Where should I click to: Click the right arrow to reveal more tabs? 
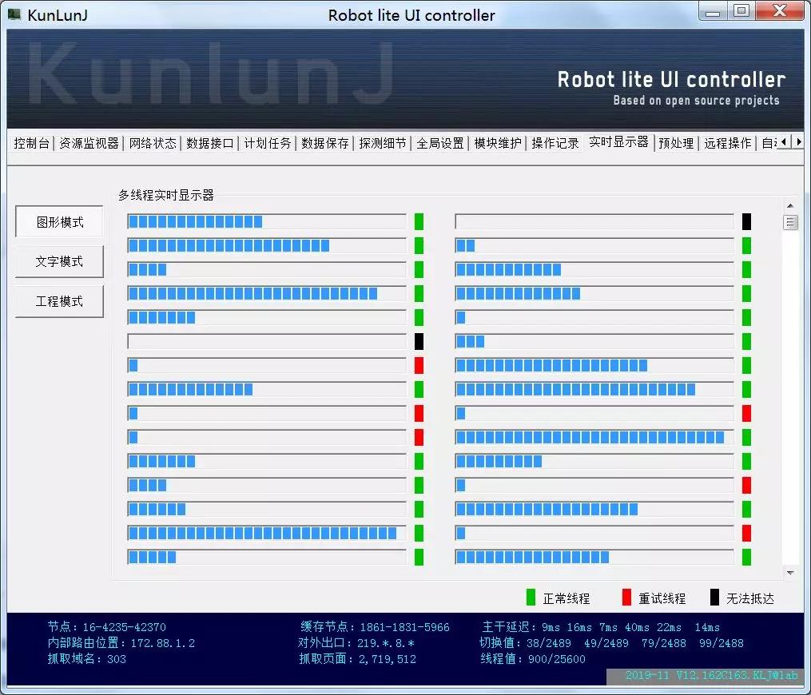pyautogui.click(x=798, y=141)
